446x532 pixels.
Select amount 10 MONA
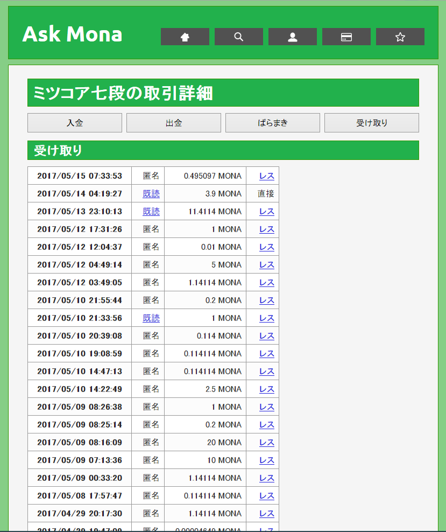pyautogui.click(x=224, y=460)
